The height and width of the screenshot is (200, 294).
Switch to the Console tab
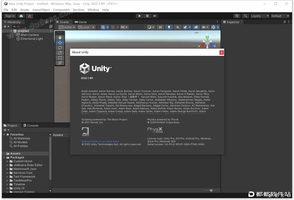(31, 125)
